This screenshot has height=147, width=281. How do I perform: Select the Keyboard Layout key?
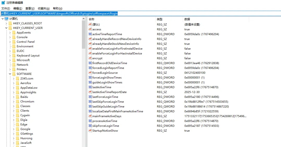[28, 56]
